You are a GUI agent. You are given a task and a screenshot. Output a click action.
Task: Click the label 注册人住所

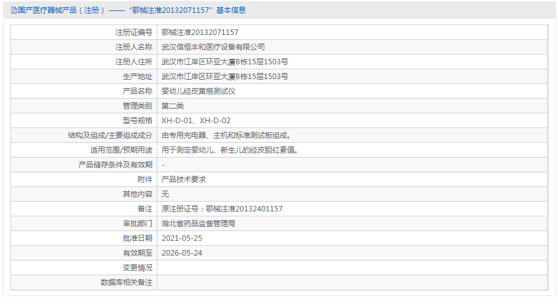pyautogui.click(x=134, y=62)
